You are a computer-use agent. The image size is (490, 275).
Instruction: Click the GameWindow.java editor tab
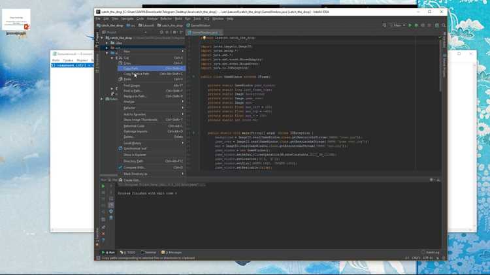(203, 33)
